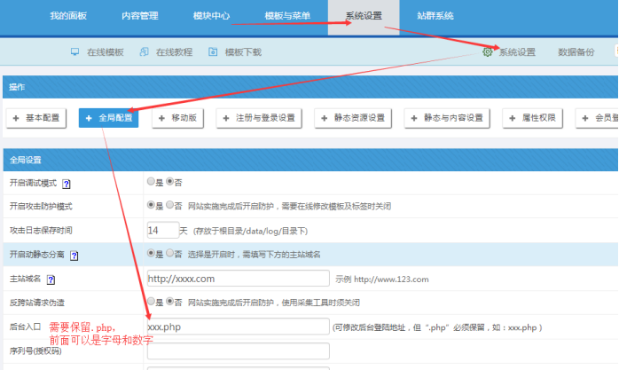Image resolution: width=619 pixels, height=370 pixels.
Task: Click the 基本配置 button
Action: [37, 118]
